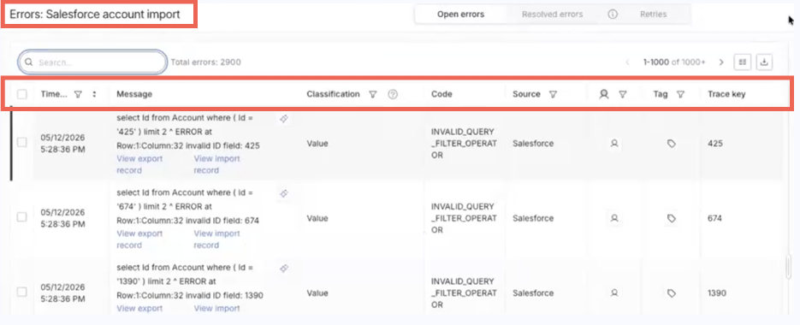Viewport: 800px width, 325px height.
Task: Click Classification help question icon
Action: [393, 94]
